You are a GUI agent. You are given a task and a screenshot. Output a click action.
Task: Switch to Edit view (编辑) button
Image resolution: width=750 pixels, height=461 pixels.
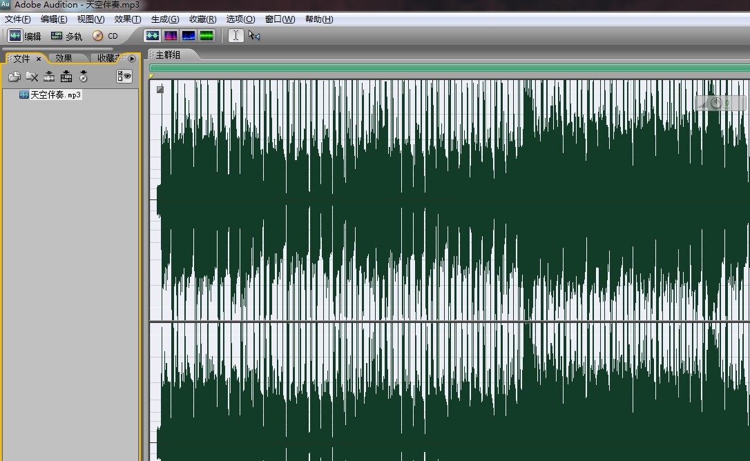25,36
